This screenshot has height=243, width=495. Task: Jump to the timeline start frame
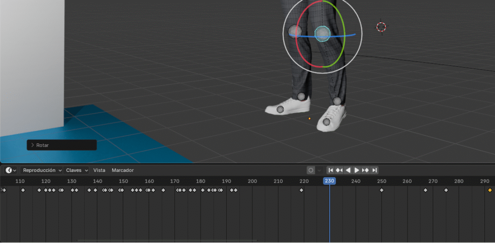(330, 170)
